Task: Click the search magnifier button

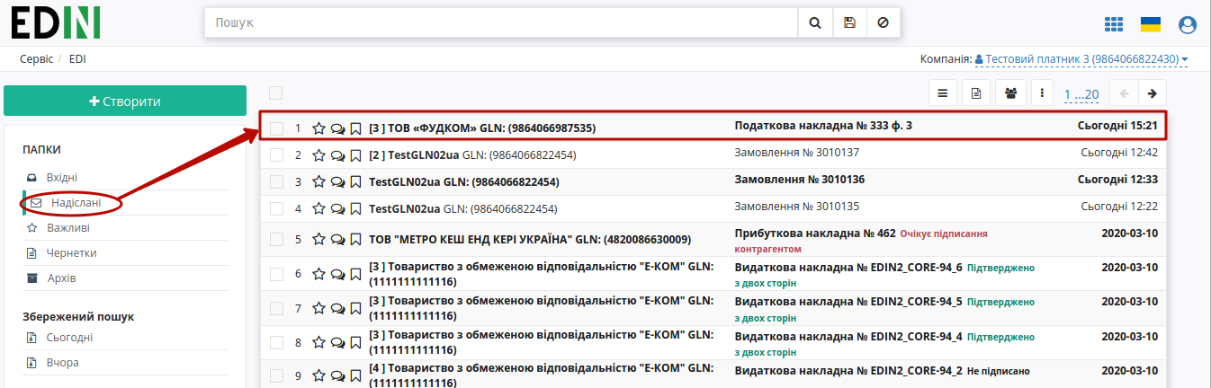Action: pos(815,22)
